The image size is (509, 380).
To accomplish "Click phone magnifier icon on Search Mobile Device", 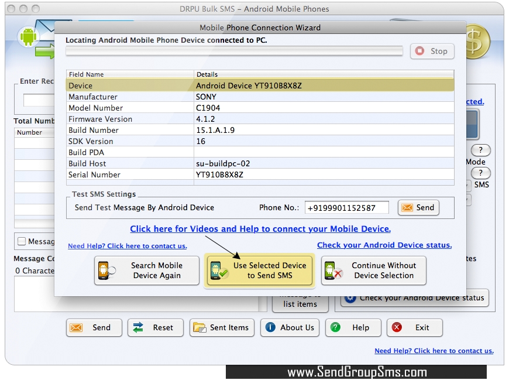I will [x=106, y=271].
